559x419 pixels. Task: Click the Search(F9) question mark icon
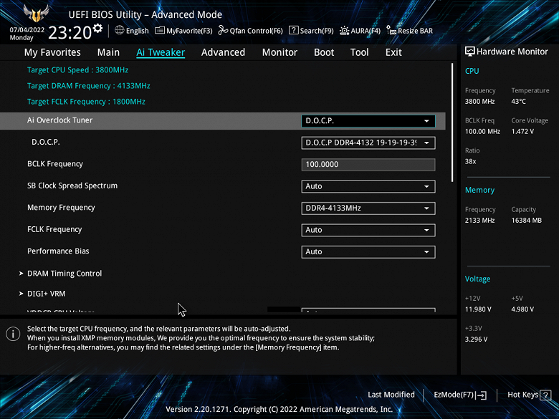pyautogui.click(x=293, y=31)
